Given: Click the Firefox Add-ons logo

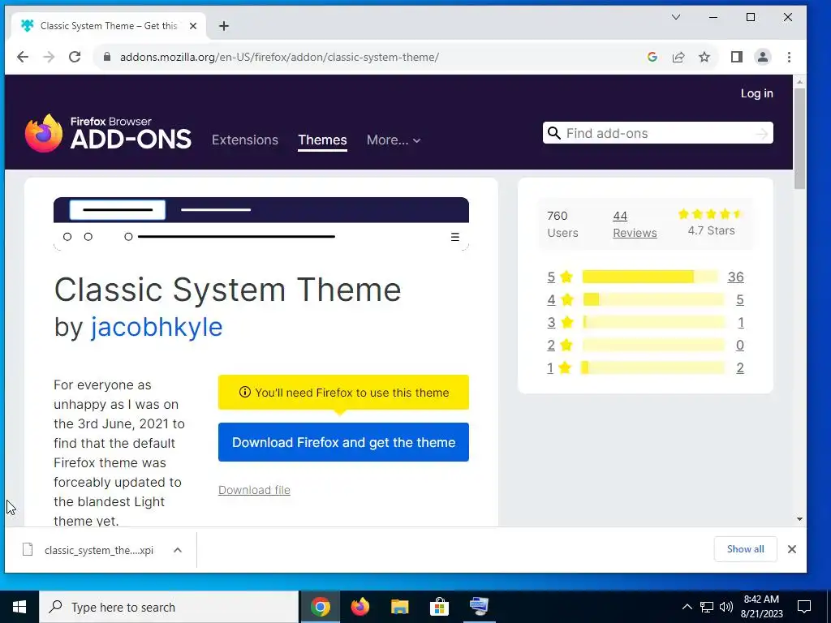Looking at the screenshot, I should [108, 133].
